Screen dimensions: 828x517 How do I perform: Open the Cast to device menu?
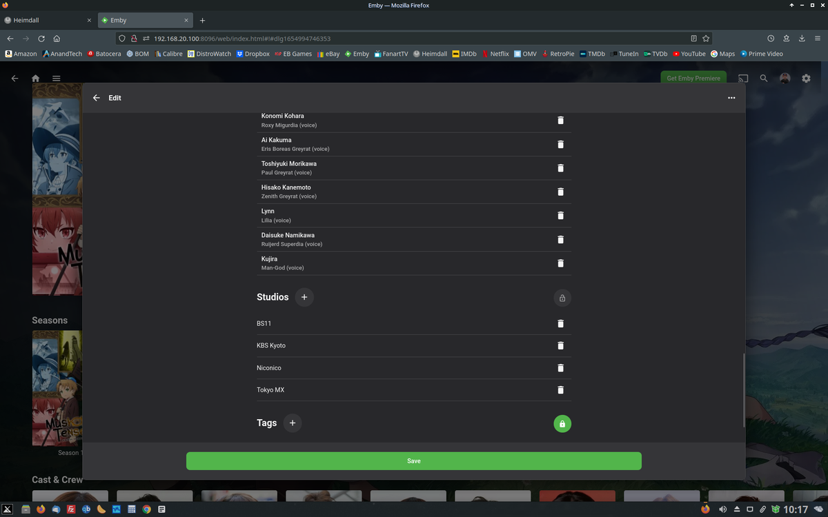(x=742, y=78)
